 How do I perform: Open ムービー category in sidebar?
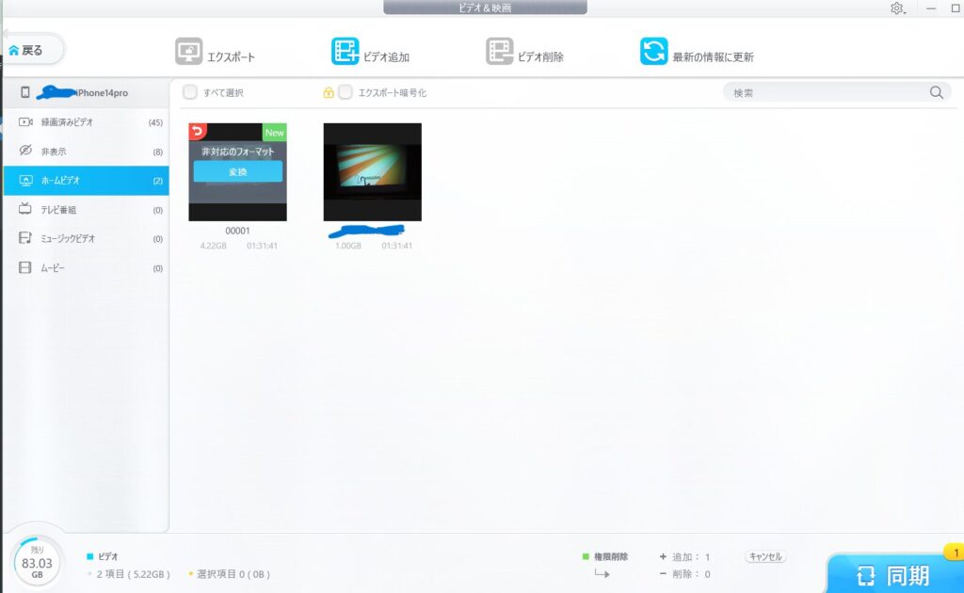86,268
